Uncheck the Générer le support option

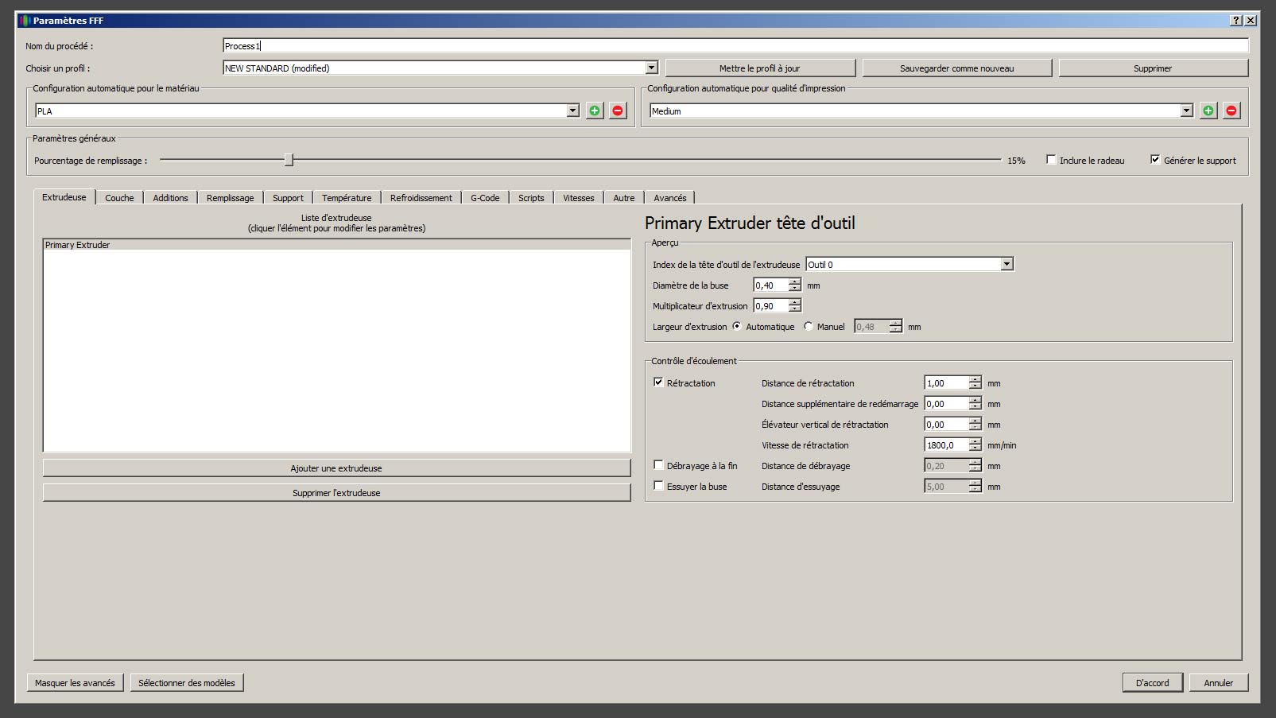click(1155, 160)
